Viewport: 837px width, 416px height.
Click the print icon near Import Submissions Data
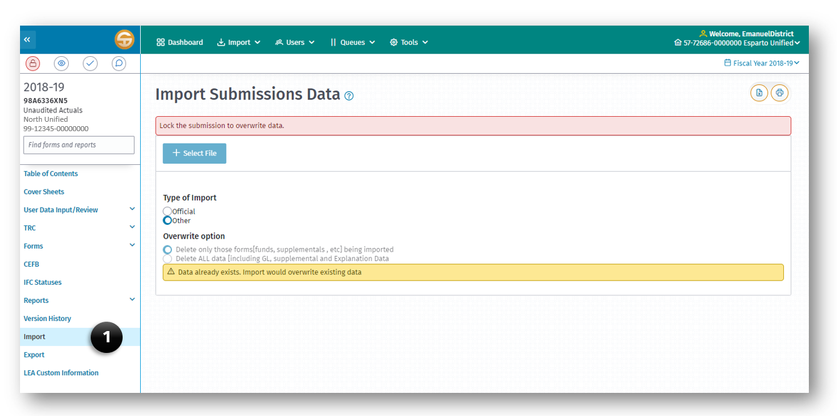pyautogui.click(x=779, y=92)
